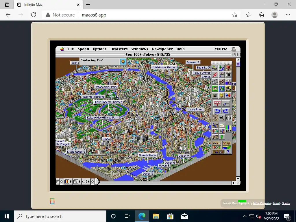
Task: Open the Map window icon
Action: tap(215, 125)
